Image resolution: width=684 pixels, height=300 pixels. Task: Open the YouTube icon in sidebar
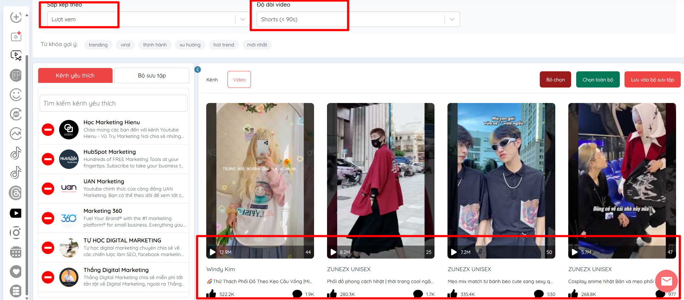(16, 213)
